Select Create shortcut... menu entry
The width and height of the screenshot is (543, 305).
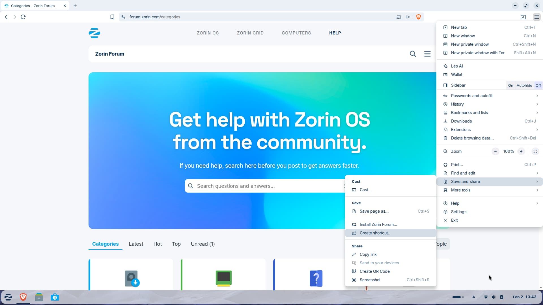tap(375, 233)
